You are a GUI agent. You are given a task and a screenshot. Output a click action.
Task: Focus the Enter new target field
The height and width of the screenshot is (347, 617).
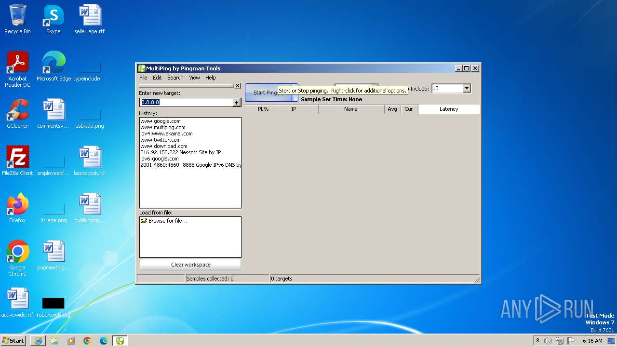click(186, 102)
